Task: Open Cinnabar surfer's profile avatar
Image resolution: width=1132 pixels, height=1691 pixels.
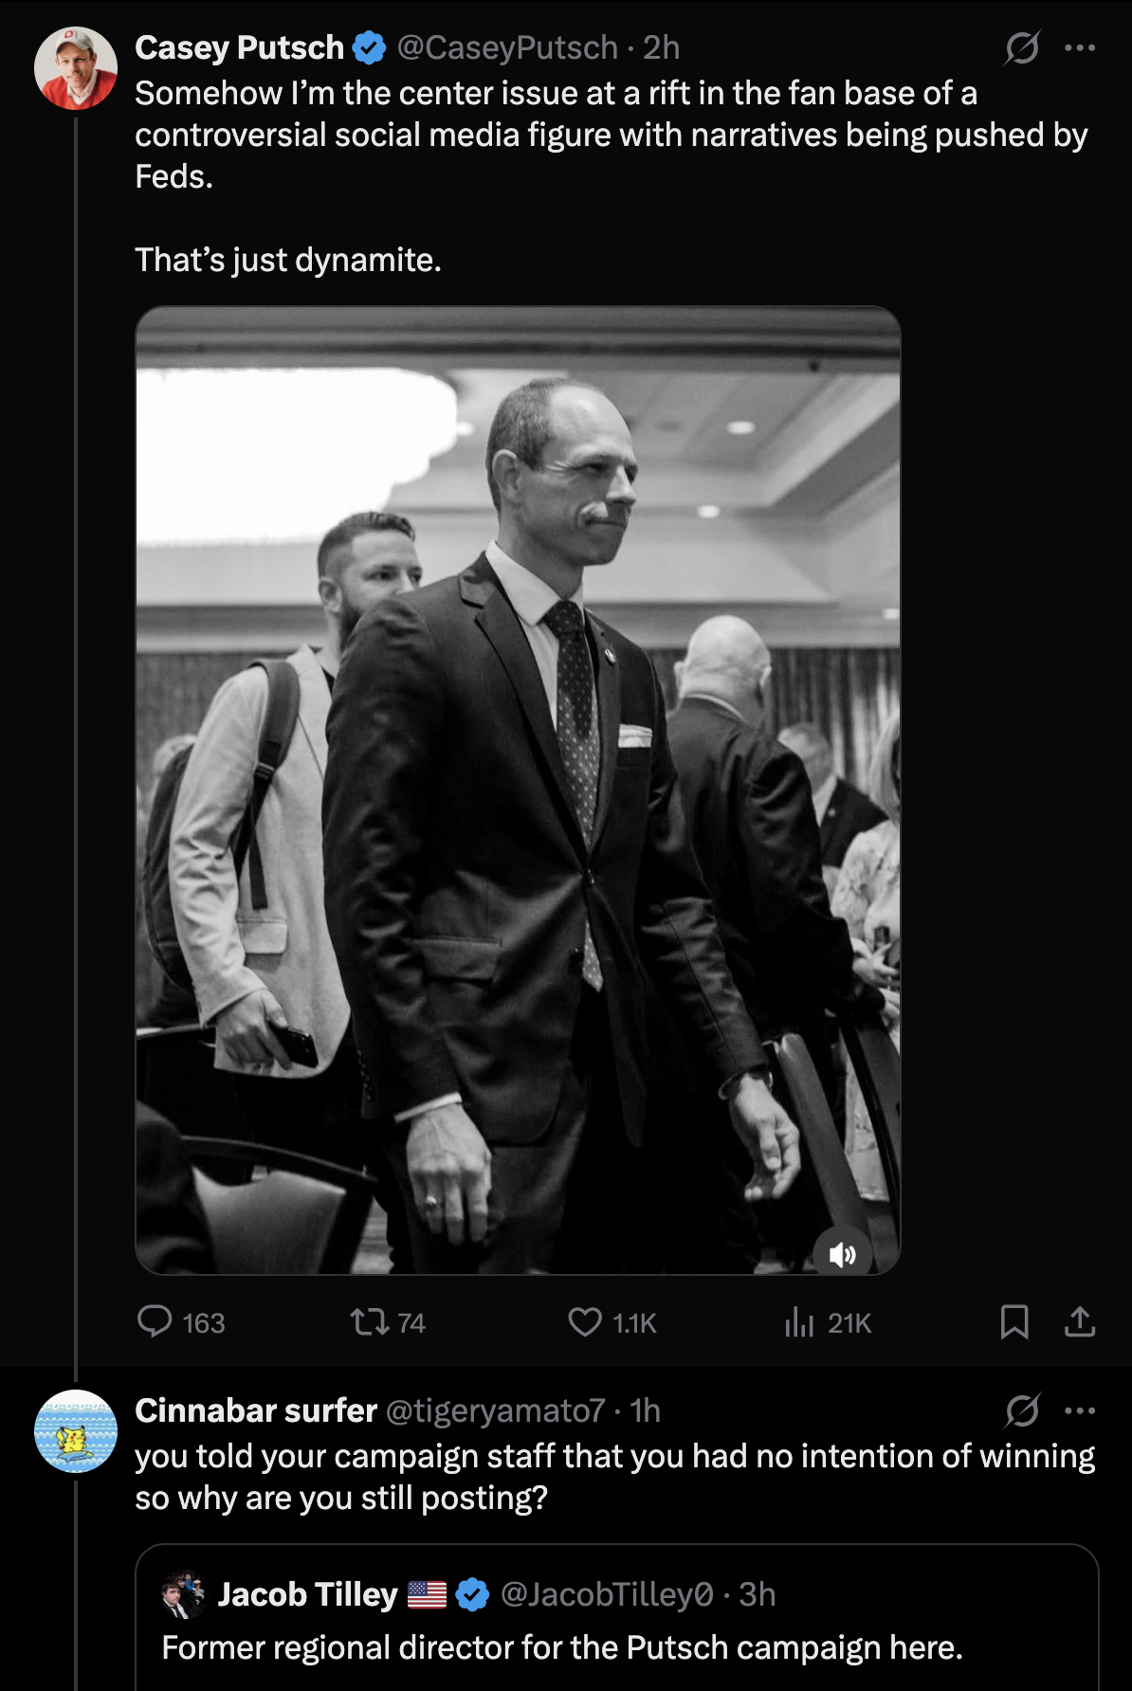Action: (76, 1431)
